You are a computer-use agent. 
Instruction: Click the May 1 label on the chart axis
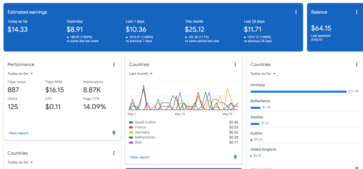[132, 114]
